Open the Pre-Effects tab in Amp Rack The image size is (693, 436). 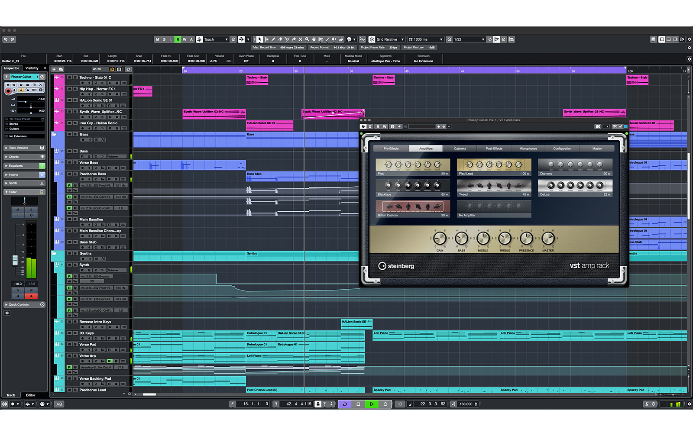click(391, 149)
